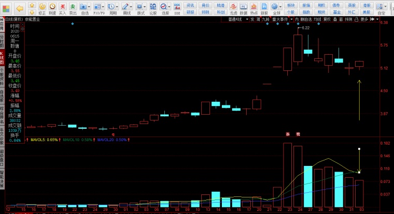This screenshot has height=214, width=394.
Task: Click the colorful home logo icon
Action: click(6, 8)
